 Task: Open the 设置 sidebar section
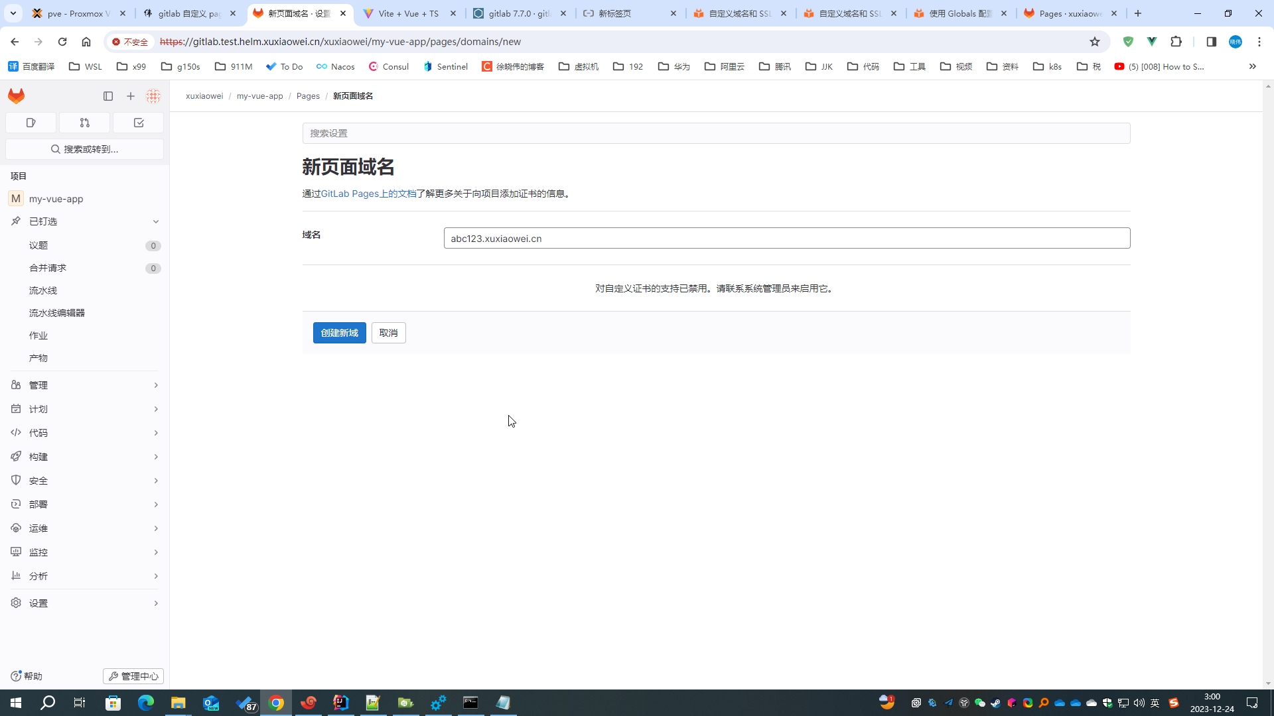pos(84,603)
